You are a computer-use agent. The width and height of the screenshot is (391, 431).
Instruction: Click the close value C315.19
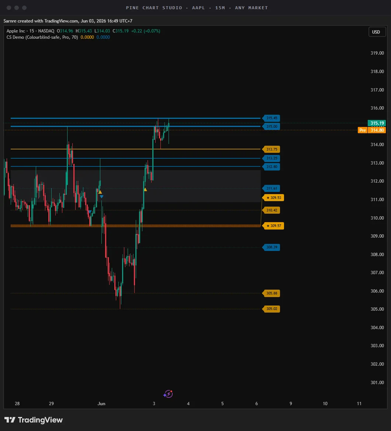click(121, 31)
